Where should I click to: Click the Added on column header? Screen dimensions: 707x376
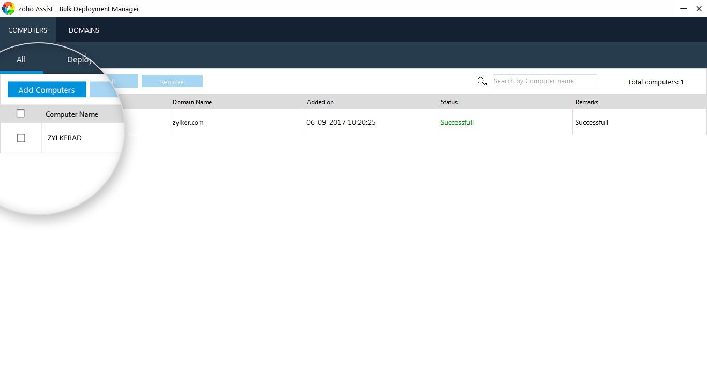(320, 102)
